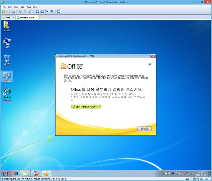
Task: Click the VMware message log status icon
Action: [207, 179]
